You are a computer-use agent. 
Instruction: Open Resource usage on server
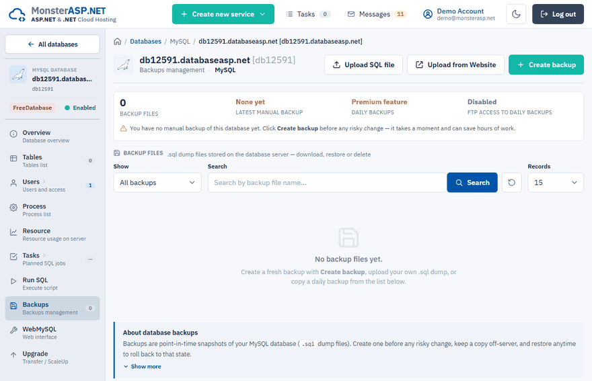52,235
